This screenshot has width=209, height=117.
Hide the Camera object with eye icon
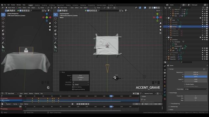click(x=205, y=27)
